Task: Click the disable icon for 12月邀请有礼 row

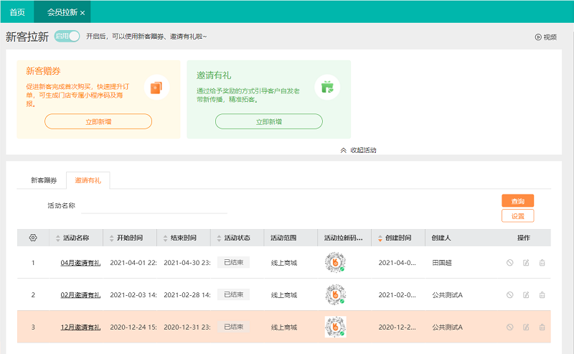Action: point(509,327)
